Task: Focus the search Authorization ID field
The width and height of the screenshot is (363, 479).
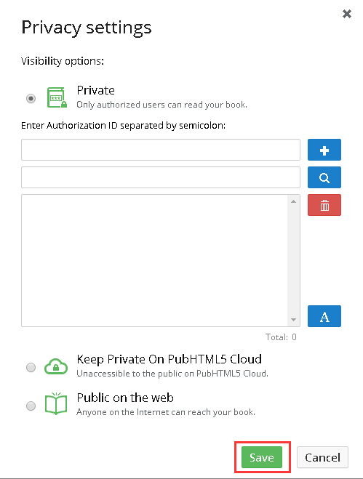Action: [161, 177]
